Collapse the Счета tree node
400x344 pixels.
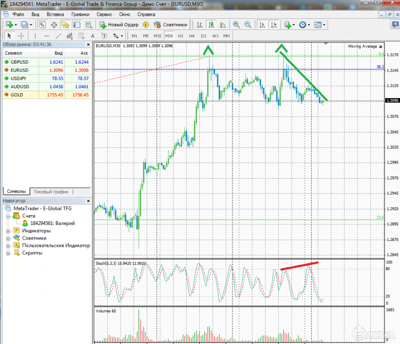pyautogui.click(x=8, y=216)
